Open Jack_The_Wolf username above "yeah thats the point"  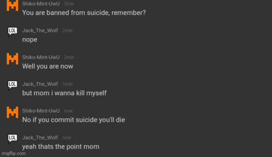pos(40,138)
